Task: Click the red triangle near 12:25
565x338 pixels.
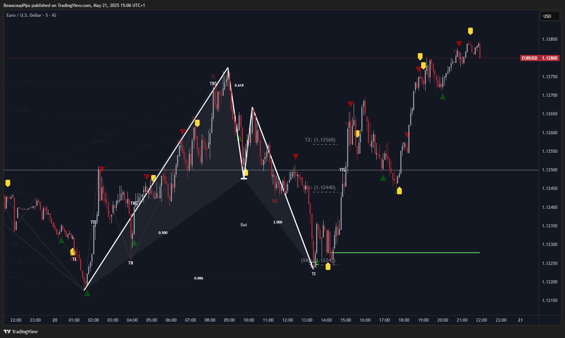Action: coord(295,157)
